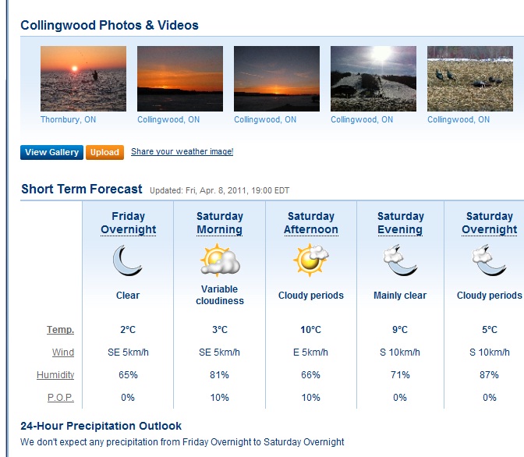Open the wild turkeys field photo
This screenshot has width=524, height=457.
(x=470, y=79)
